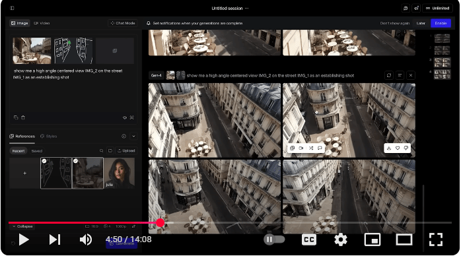Image resolution: width=461 pixels, height=256 pixels.
Task: Click the layers icon below prompt
Action: pos(125,117)
